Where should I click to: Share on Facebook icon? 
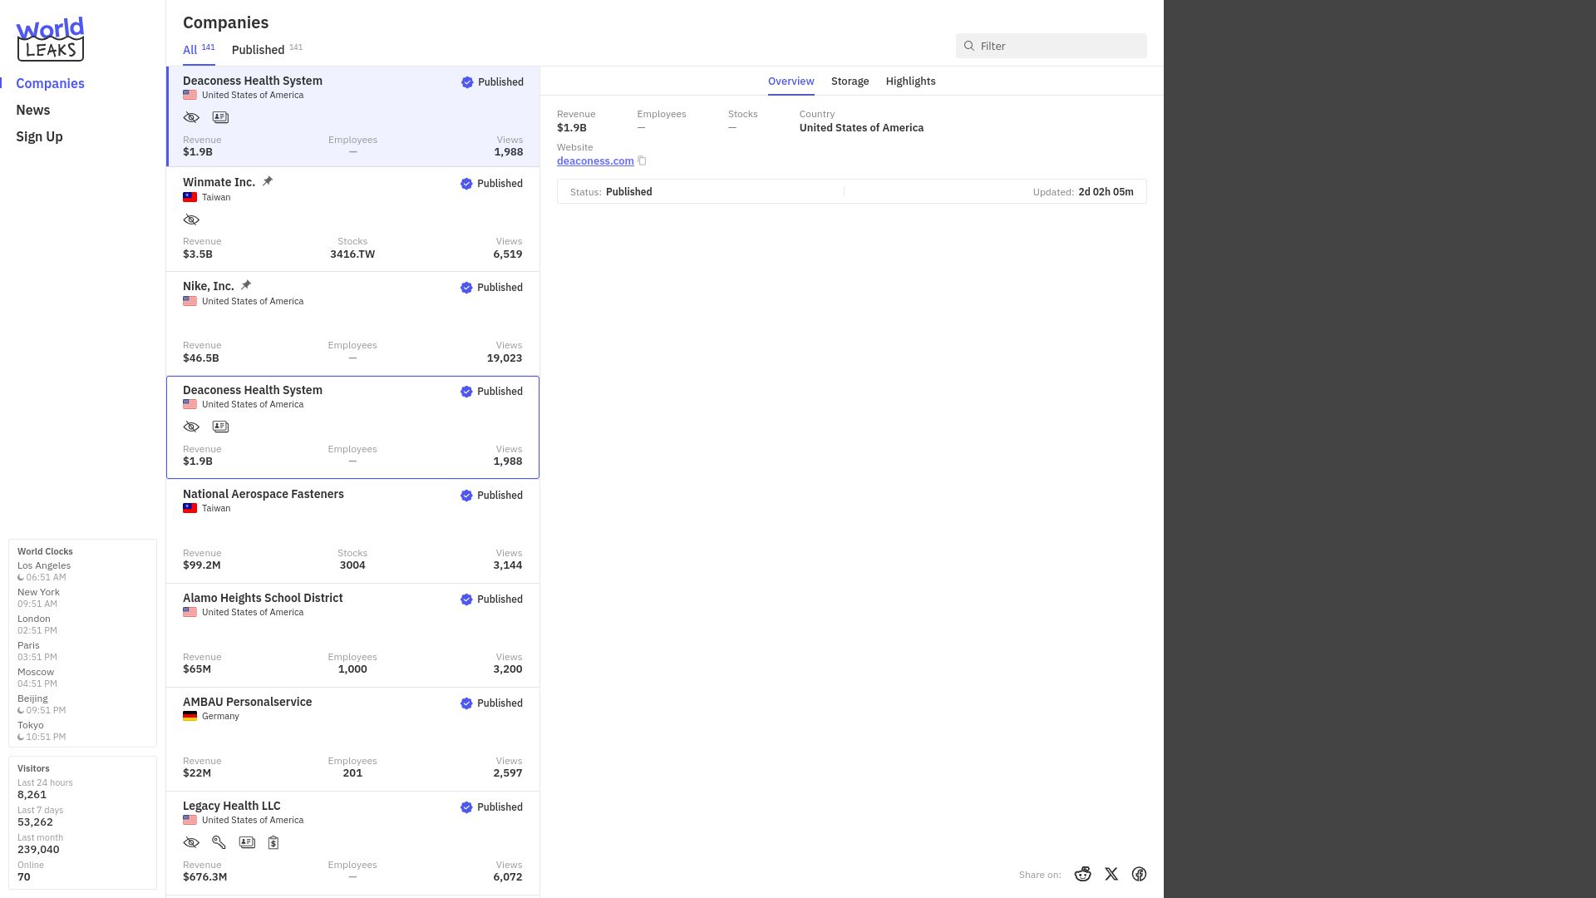tap(1139, 874)
